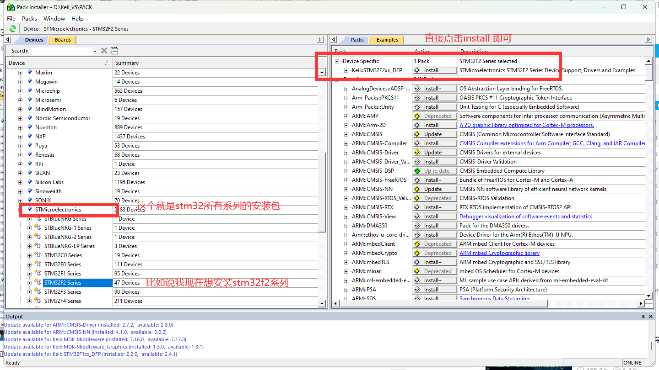Open the 2D graphic library for Cortex-M link

(527, 125)
